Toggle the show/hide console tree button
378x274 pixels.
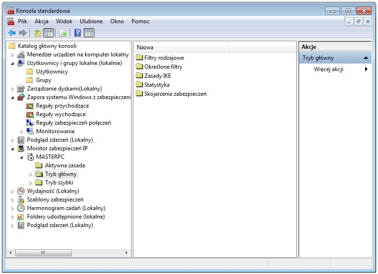[x=48, y=33]
